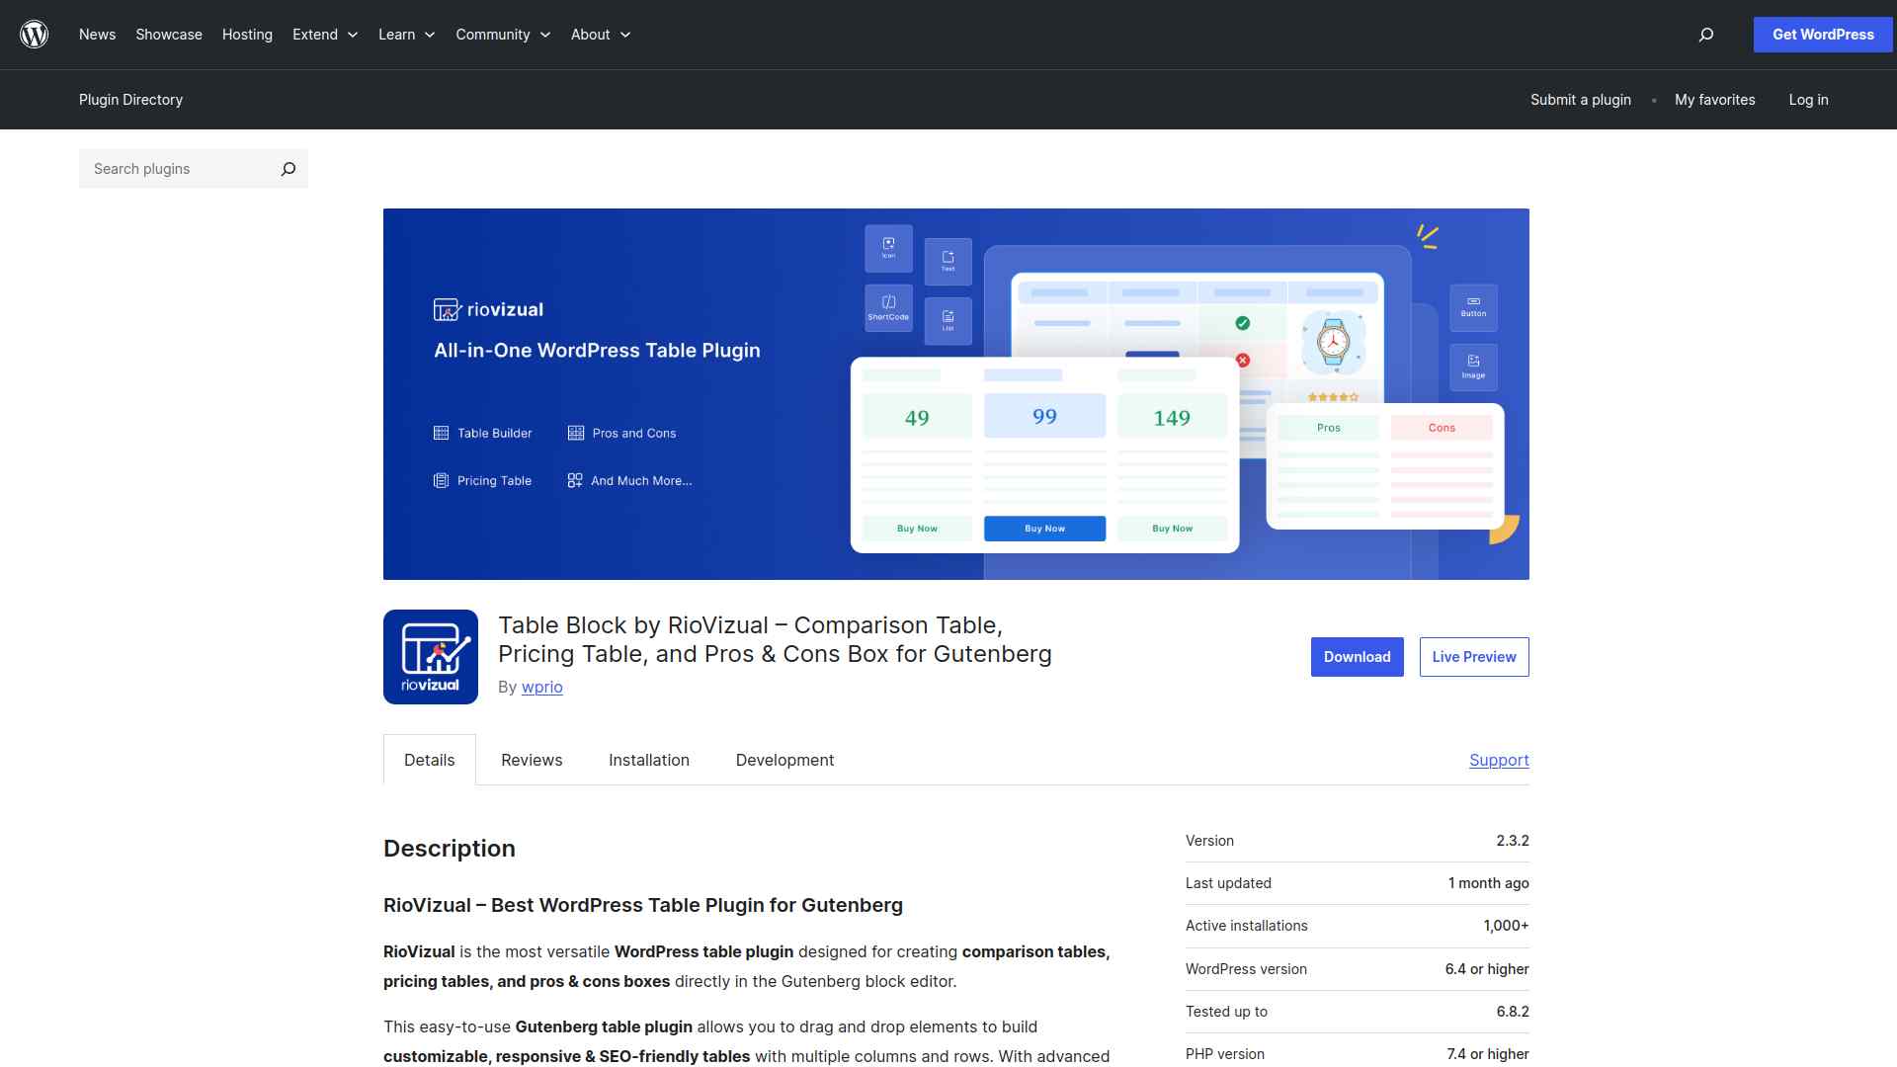Viewport: 1897px width, 1067px height.
Task: Go to My favorites
Action: (x=1714, y=100)
